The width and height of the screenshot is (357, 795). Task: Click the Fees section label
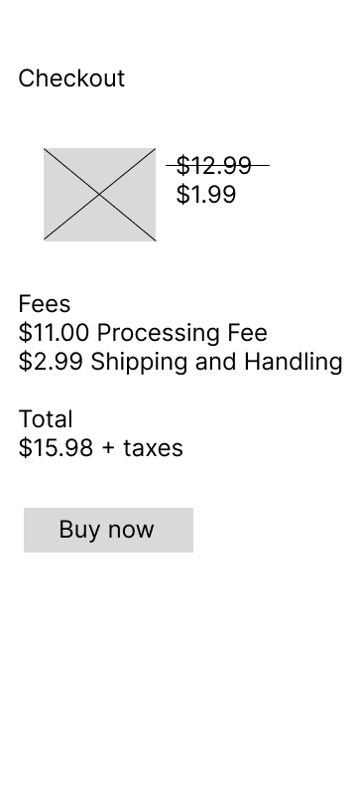(45, 304)
